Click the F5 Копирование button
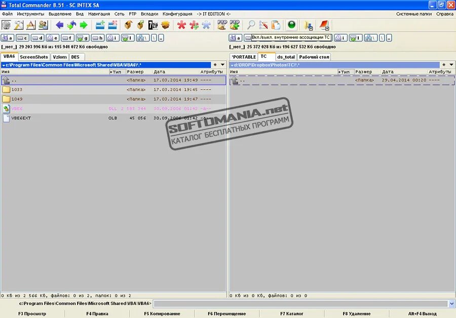Image resolution: width=456 pixels, height=318 pixels. (x=162, y=313)
